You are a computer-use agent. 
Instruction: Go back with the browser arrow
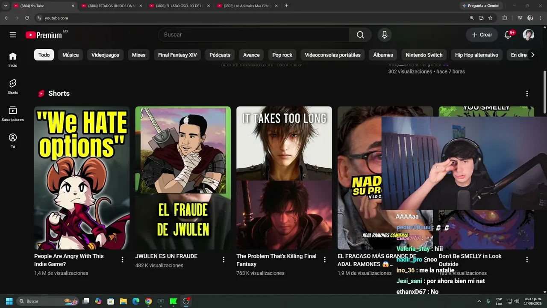pos(6,18)
